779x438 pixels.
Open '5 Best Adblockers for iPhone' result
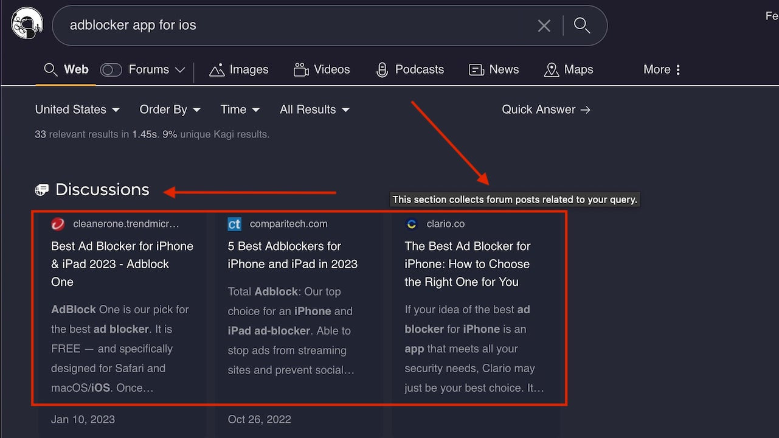pyautogui.click(x=293, y=255)
